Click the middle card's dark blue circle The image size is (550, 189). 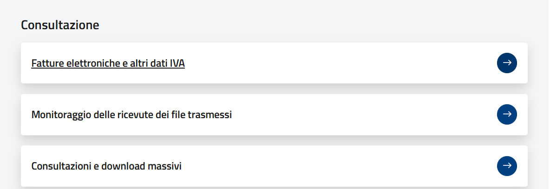(507, 114)
